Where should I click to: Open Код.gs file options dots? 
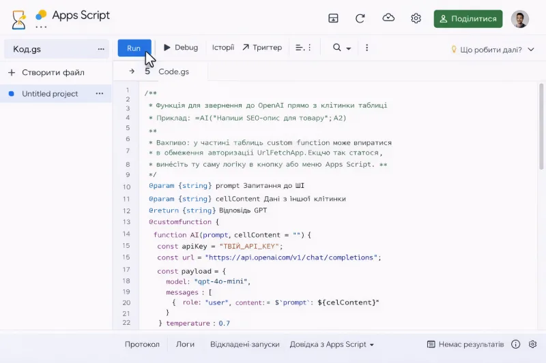click(x=101, y=49)
